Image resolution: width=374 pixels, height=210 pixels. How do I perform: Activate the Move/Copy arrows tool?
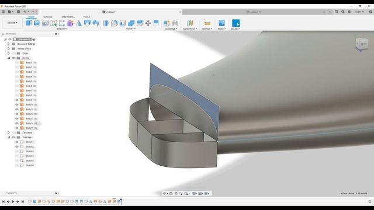[148, 23]
